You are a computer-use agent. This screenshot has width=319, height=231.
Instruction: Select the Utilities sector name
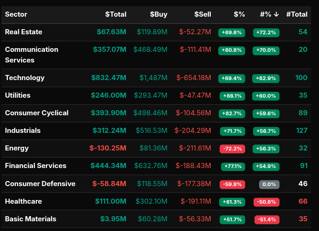pyautogui.click(x=18, y=95)
